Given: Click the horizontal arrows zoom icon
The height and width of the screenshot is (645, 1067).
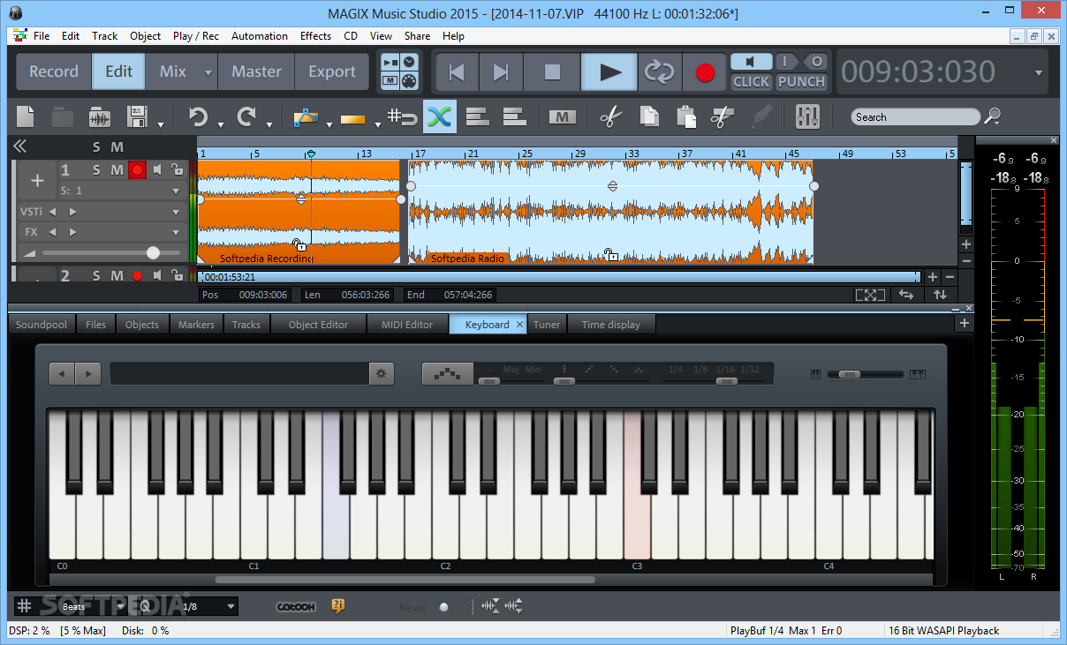Looking at the screenshot, I should click(905, 295).
